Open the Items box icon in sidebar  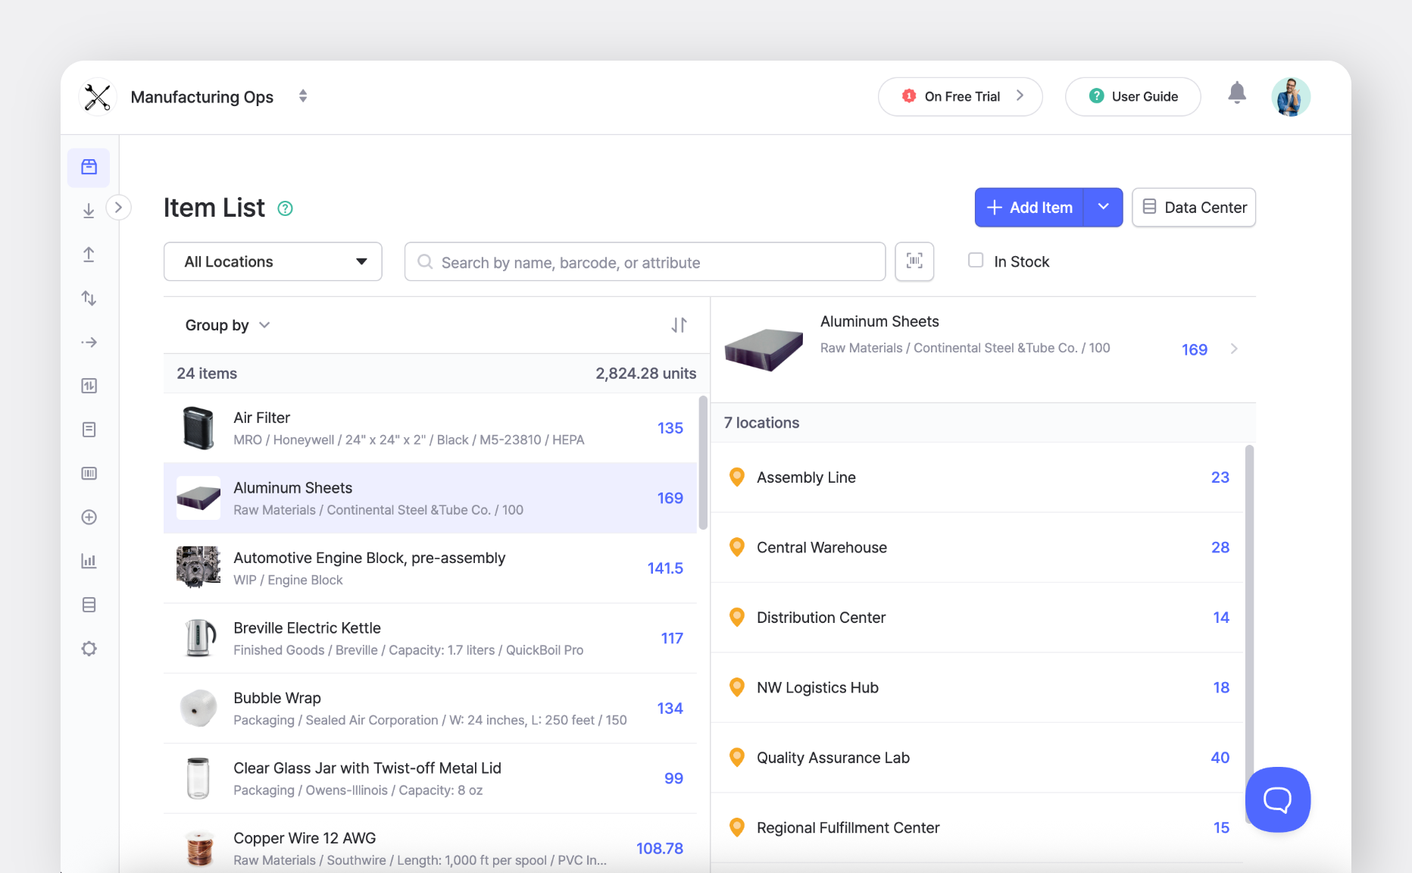pyautogui.click(x=89, y=167)
